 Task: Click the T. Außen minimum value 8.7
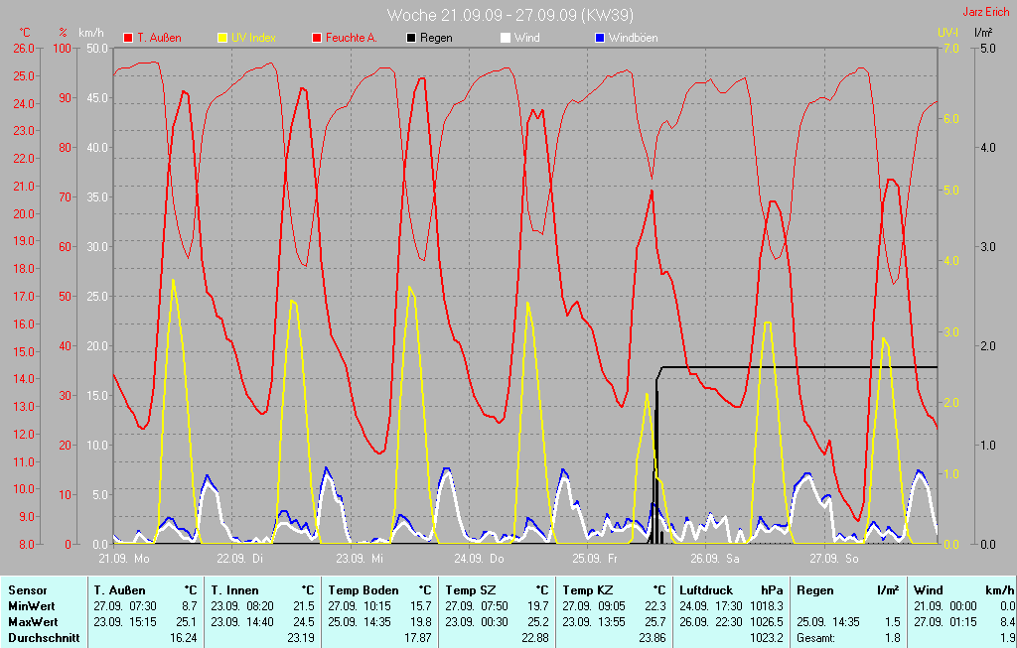[x=190, y=606]
